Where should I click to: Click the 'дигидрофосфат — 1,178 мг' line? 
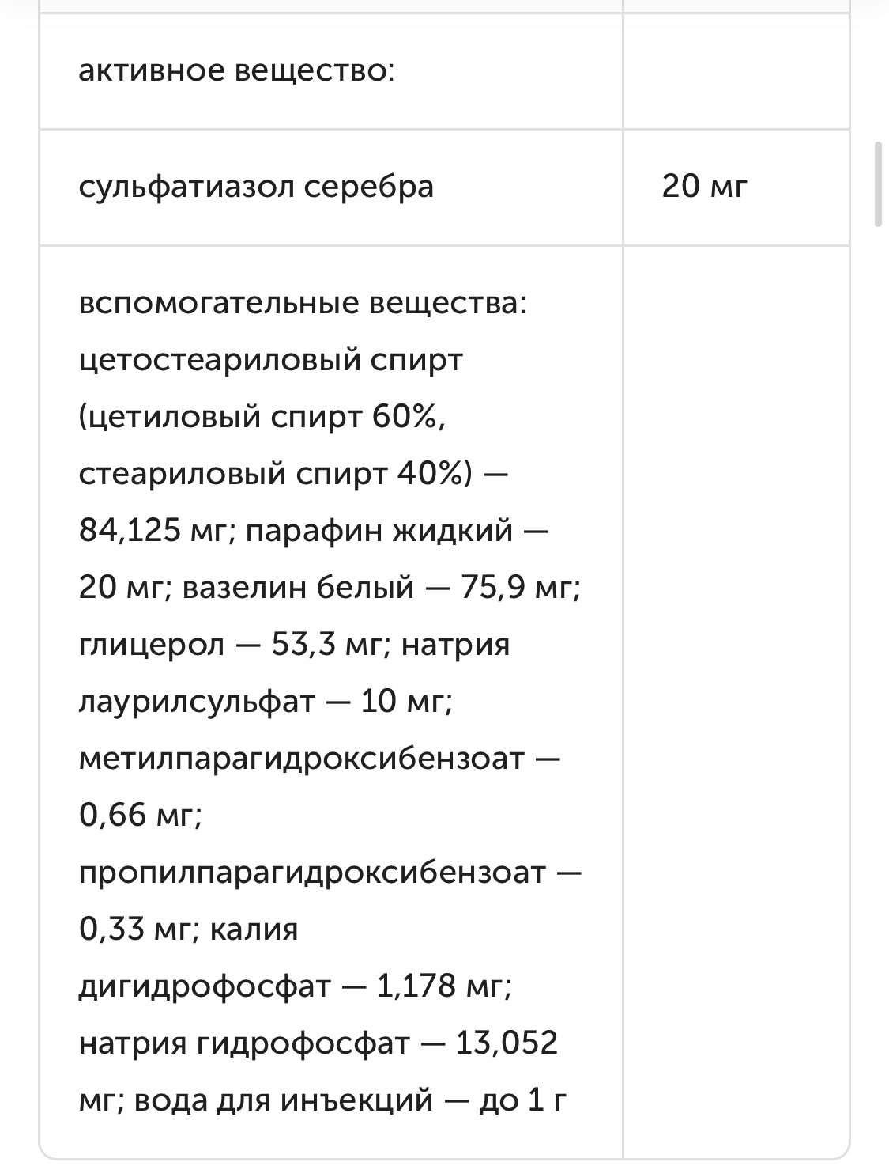coord(296,986)
